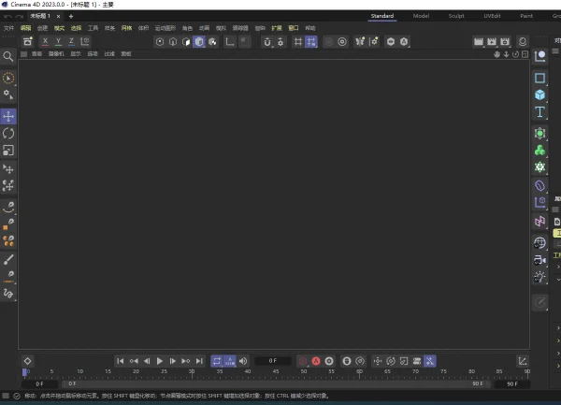Image resolution: width=561 pixels, height=405 pixels.
Task: Add the Floor/environment globe object
Action: [x=539, y=243]
